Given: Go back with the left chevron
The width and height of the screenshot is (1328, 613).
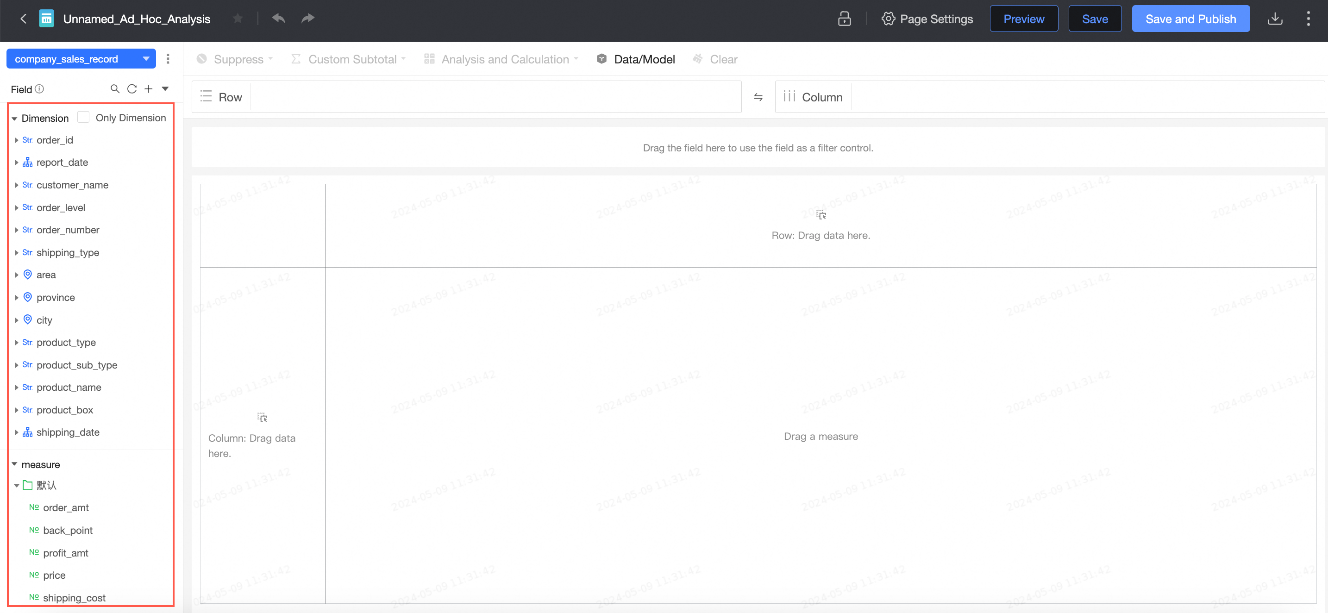Looking at the screenshot, I should coord(23,19).
